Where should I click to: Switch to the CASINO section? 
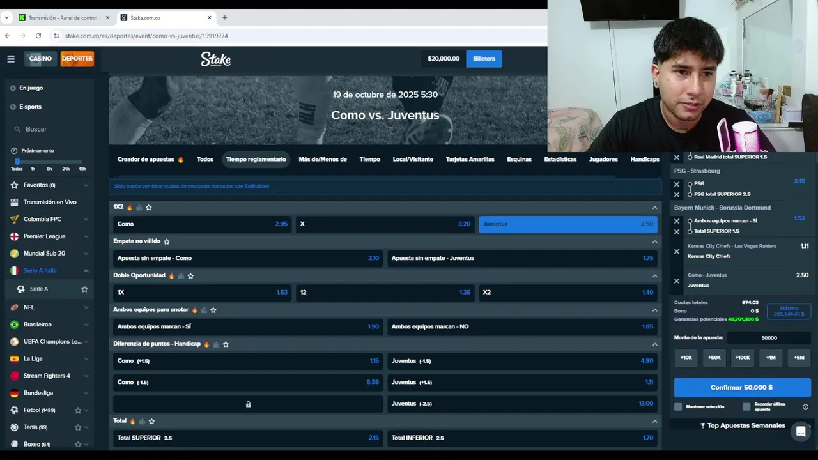click(x=40, y=59)
